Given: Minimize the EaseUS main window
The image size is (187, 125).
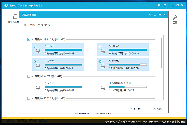Looking at the screenshot, I should point(173,6).
